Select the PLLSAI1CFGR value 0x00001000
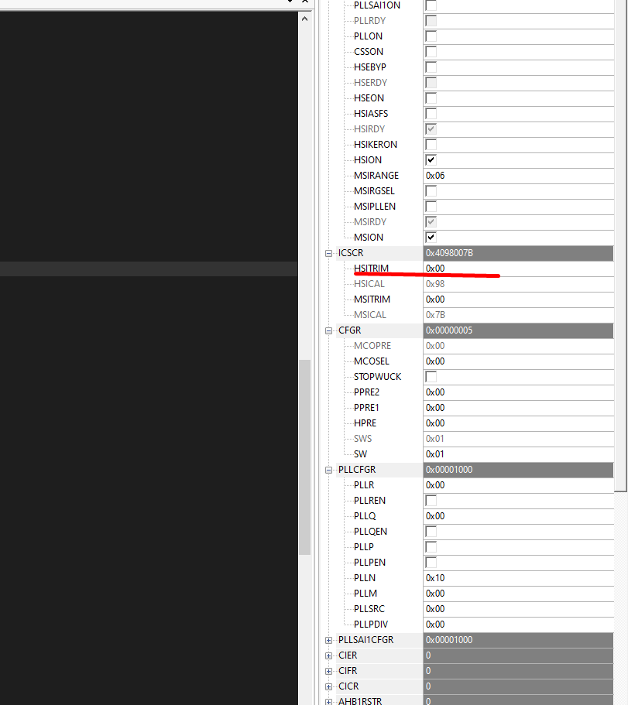Screen dimensions: 628x705 click(x=519, y=640)
